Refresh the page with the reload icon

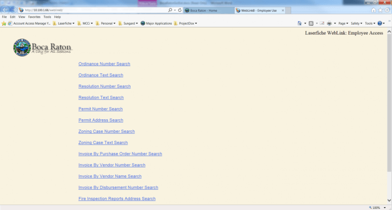click(x=180, y=10)
